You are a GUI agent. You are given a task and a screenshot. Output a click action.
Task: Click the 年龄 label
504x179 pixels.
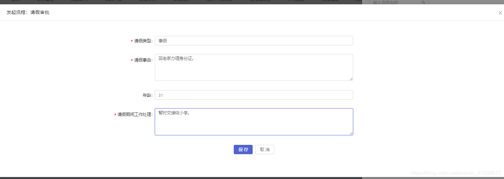[x=148, y=95]
